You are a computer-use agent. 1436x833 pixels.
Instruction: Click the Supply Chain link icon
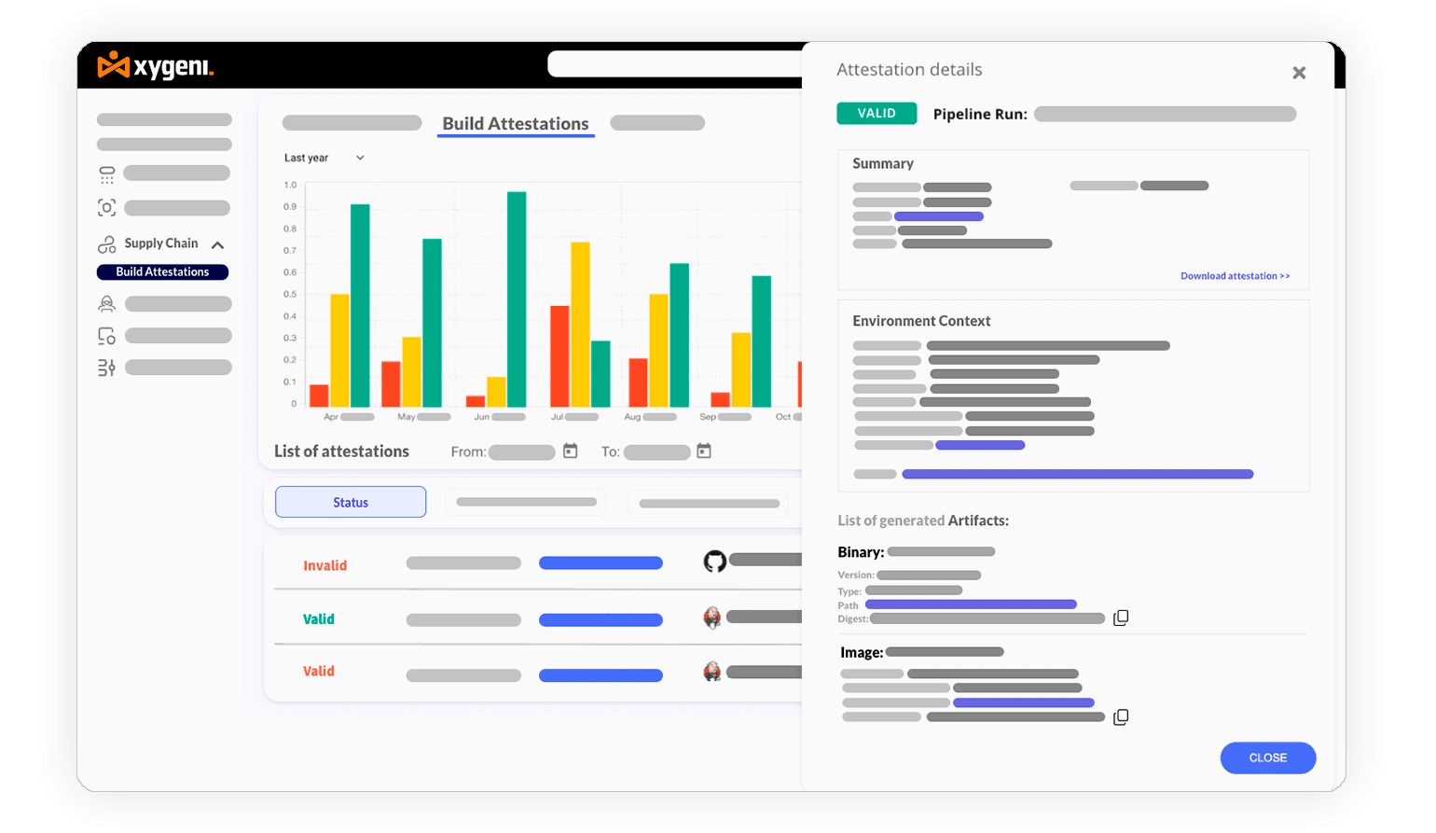[106, 244]
